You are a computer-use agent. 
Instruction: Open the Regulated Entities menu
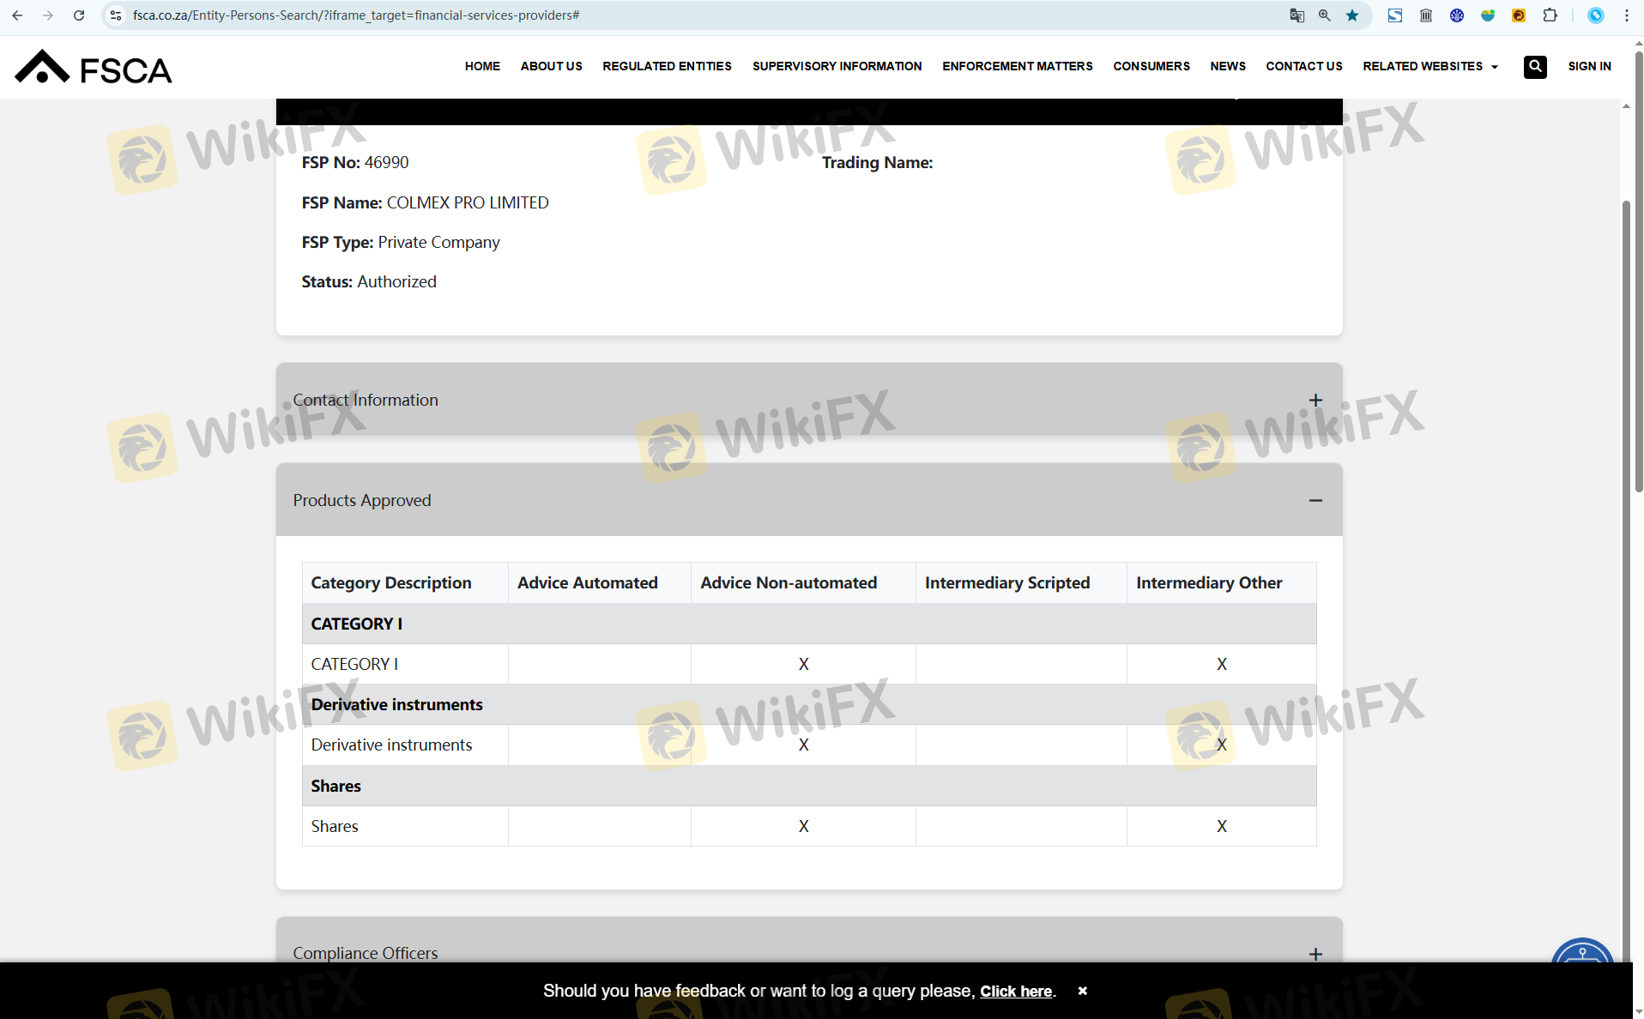667,66
